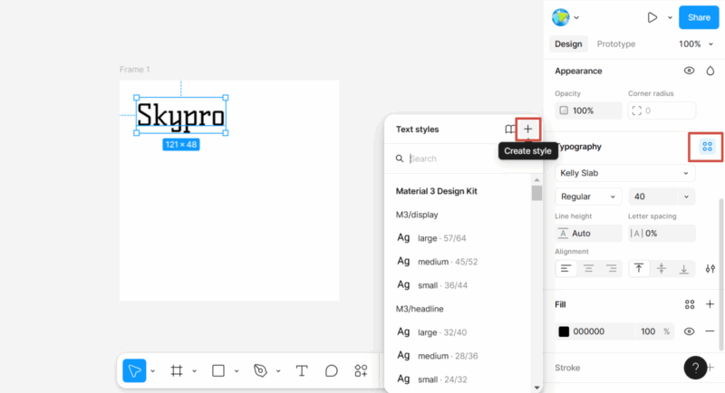The image size is (725, 393).
Task: Open the Actions resources tool
Action: pyautogui.click(x=361, y=370)
